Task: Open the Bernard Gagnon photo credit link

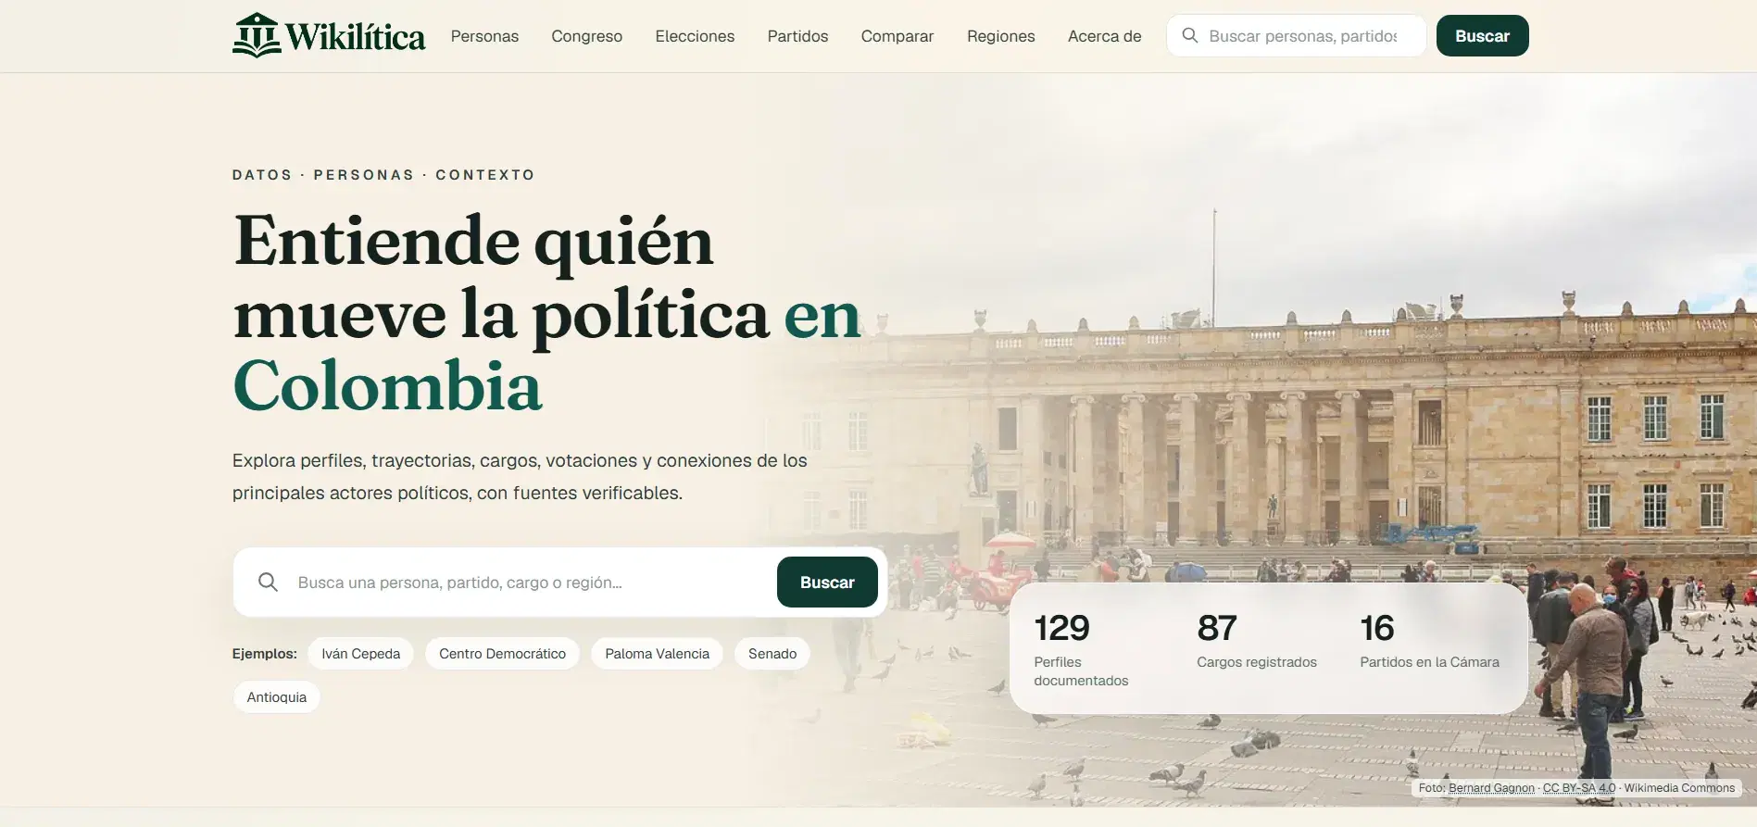Action: (x=1491, y=788)
